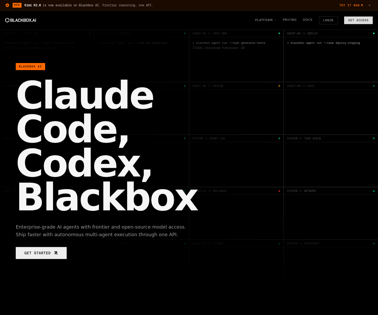Click the green status dot on AGENT-04
The height and width of the screenshot is (315, 378).
(374, 33)
